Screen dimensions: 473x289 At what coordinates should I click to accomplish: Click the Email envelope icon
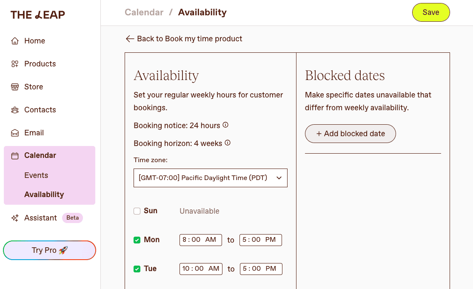[x=15, y=133]
